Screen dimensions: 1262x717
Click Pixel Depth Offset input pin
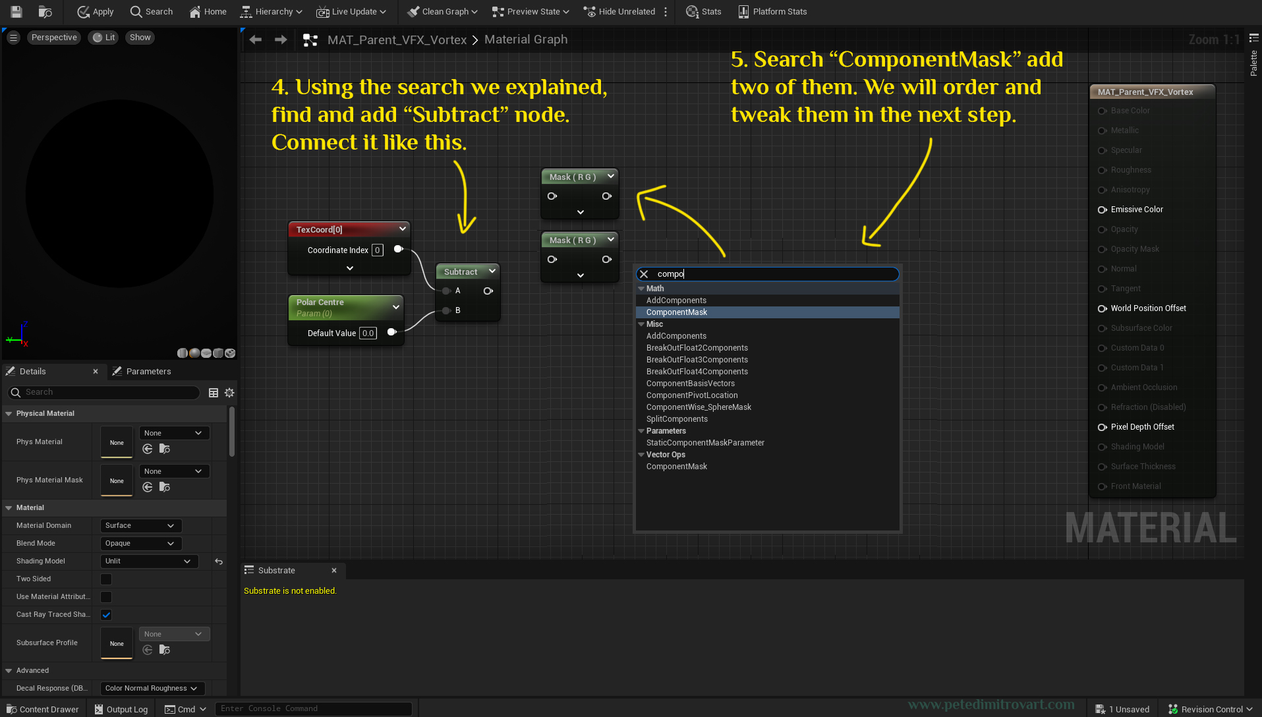pos(1102,427)
